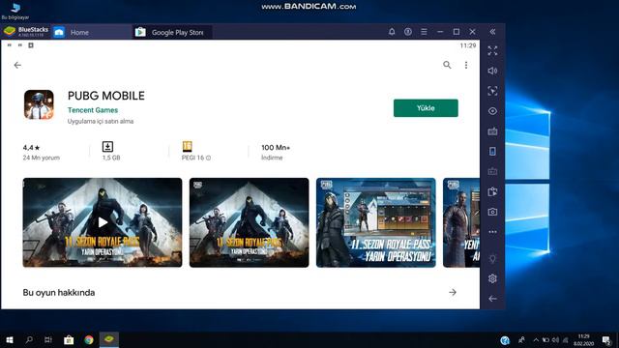Click the Bu oyun hakkında heading
The height and width of the screenshot is (348, 619).
coord(59,293)
